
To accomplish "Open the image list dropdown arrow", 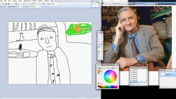I will (x=100, y=4).
